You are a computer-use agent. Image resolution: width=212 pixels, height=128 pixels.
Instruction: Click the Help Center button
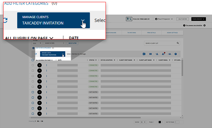click(x=182, y=19)
